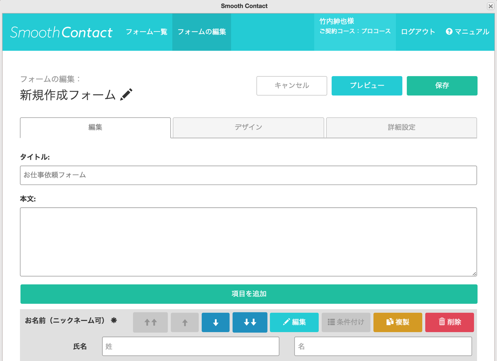497x361 pixels.
Task: Switch to the デザイン tab
Action: pyautogui.click(x=248, y=128)
